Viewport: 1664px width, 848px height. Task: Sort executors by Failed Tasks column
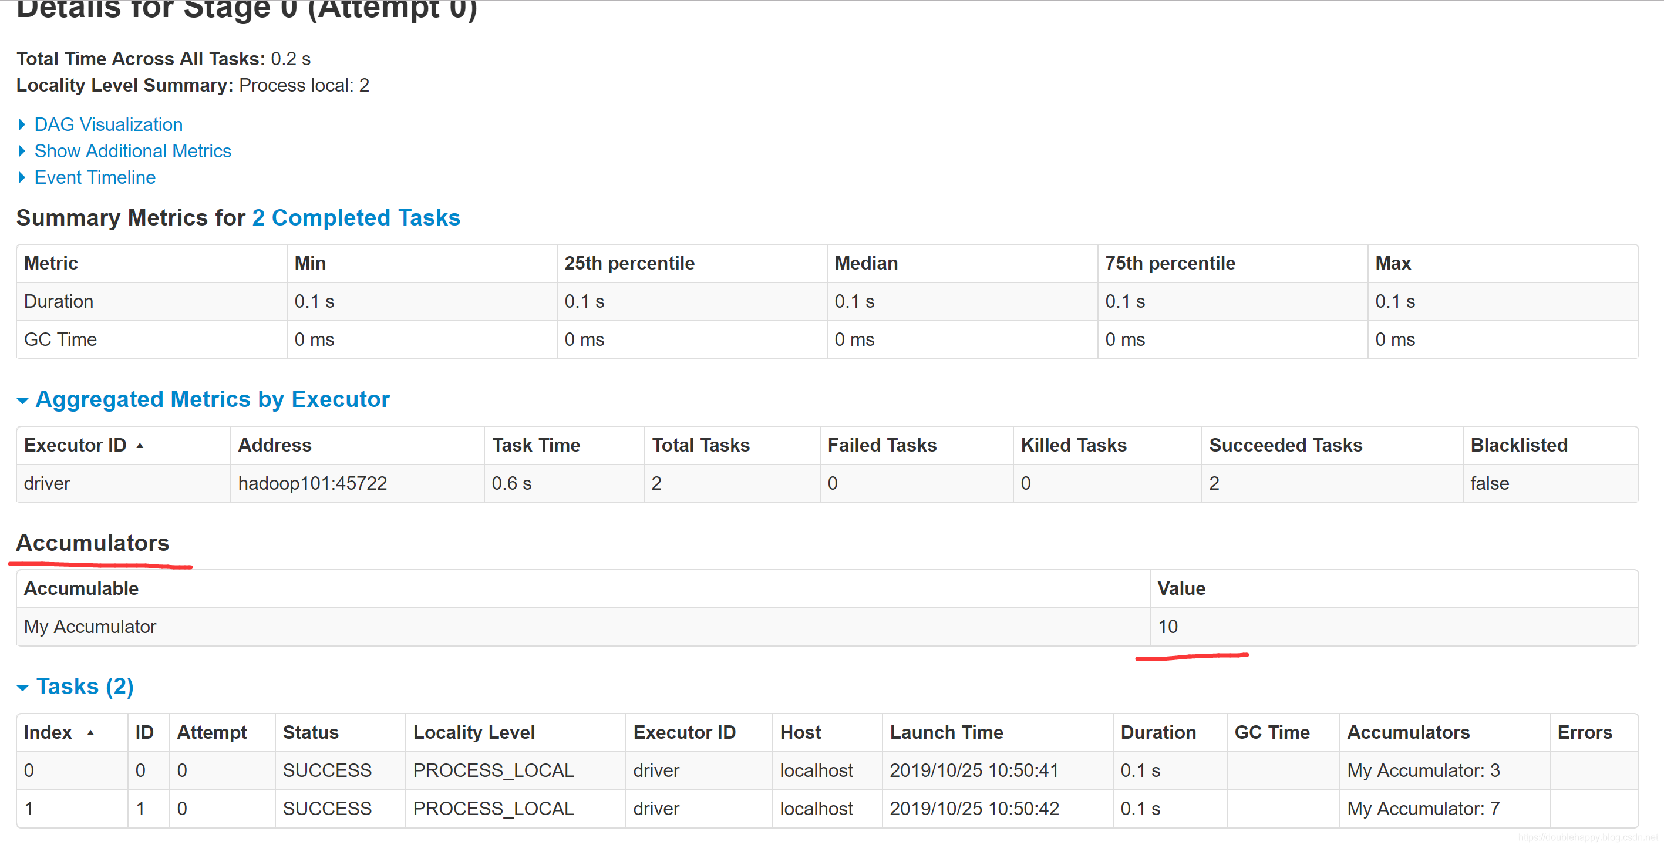[x=881, y=445]
